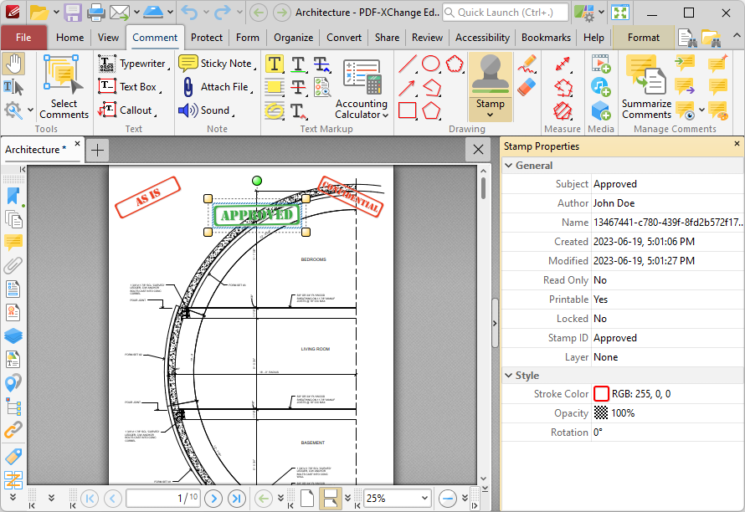Choose the Select Text tool
This screenshot has height=512, width=745.
click(13, 87)
